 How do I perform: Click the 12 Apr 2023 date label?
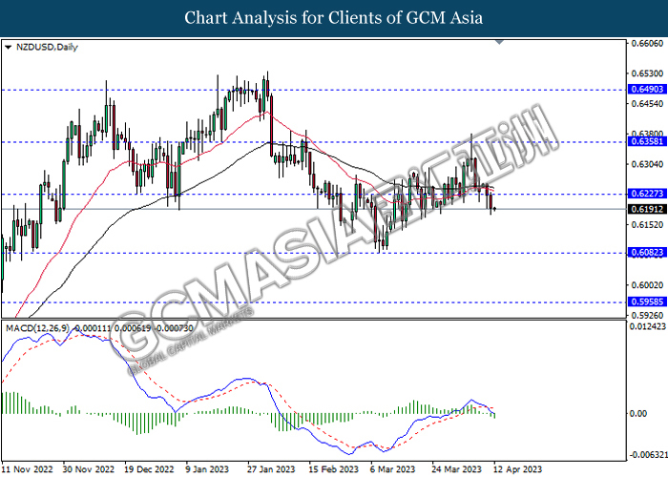click(517, 469)
